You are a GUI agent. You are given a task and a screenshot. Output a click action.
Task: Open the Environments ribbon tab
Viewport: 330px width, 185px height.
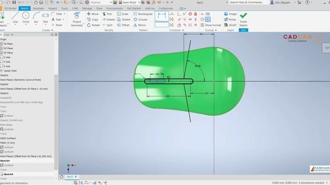(114, 8)
